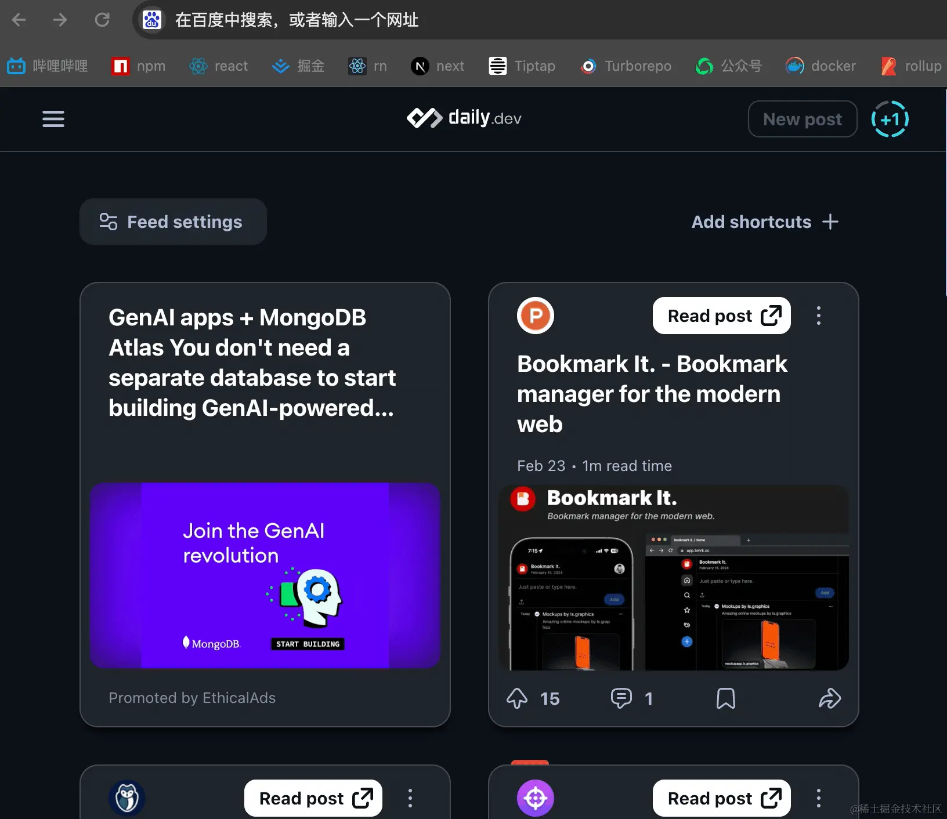Click the Baidu search engine icon

[152, 20]
